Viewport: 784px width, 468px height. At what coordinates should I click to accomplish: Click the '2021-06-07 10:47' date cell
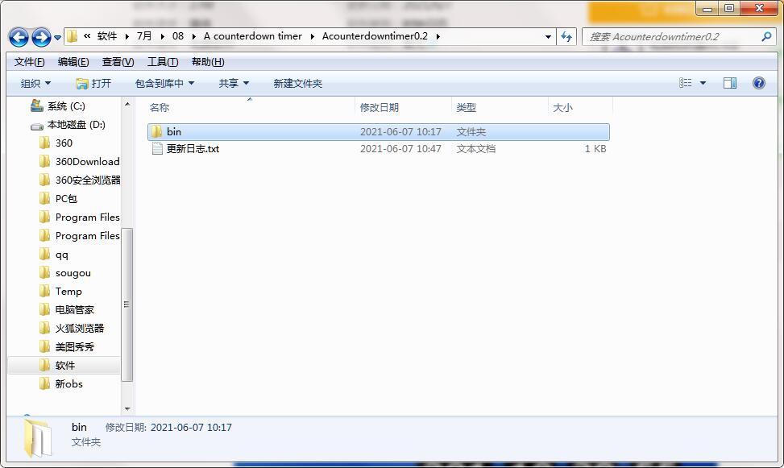(x=400, y=148)
